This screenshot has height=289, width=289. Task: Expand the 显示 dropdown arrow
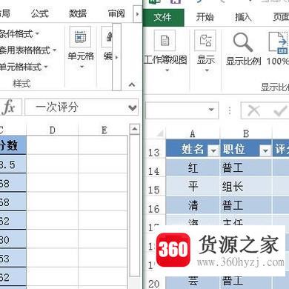[207, 70]
